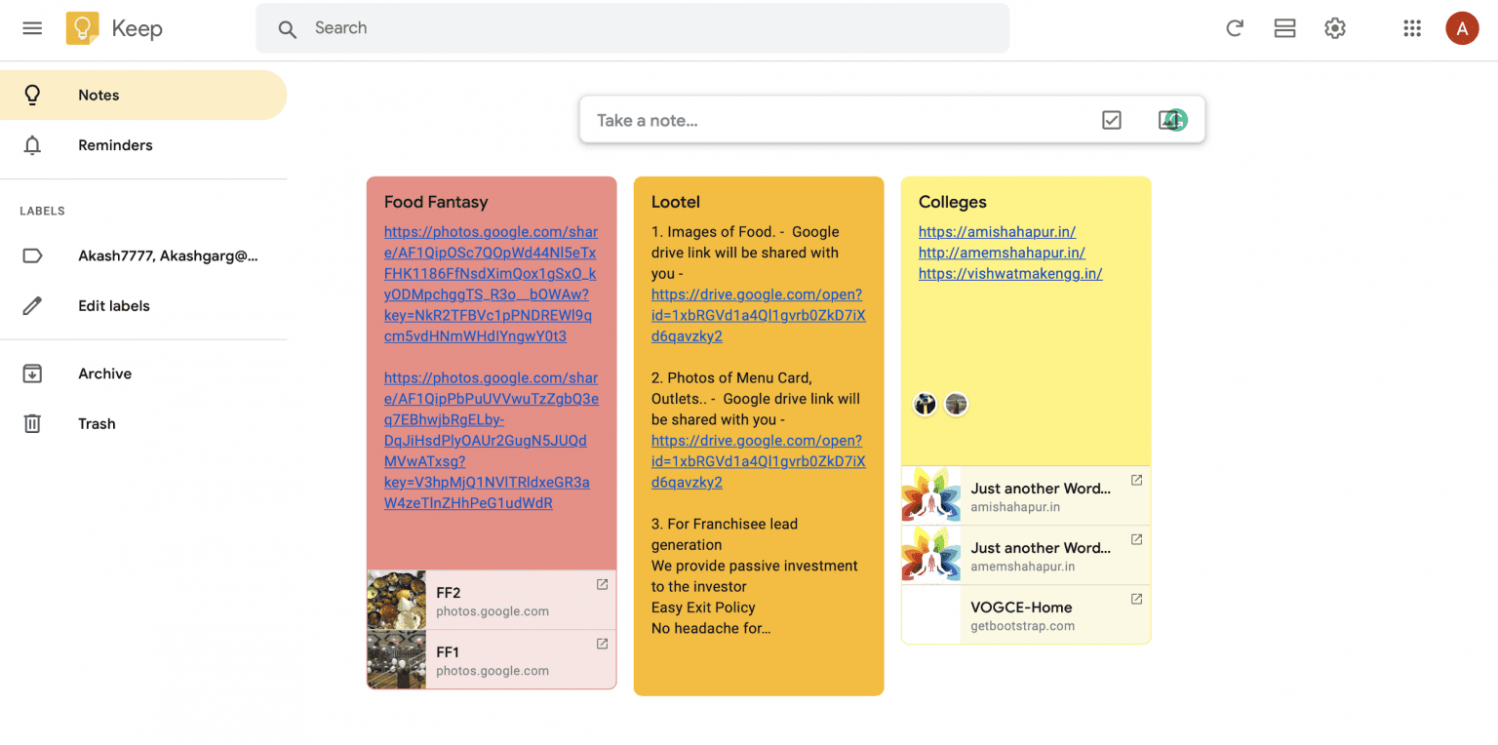1498x745 pixels.
Task: Open the orange Lootel note
Action: click(759, 436)
